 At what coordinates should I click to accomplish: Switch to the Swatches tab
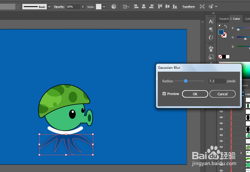coord(224,19)
